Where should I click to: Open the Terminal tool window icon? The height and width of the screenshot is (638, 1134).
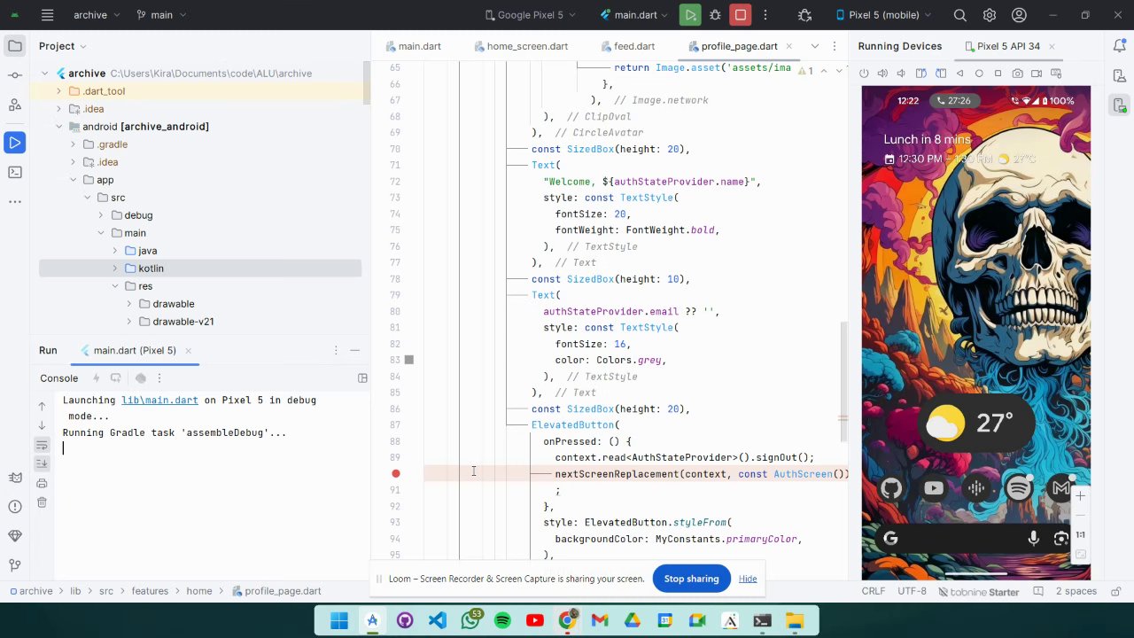click(x=14, y=172)
